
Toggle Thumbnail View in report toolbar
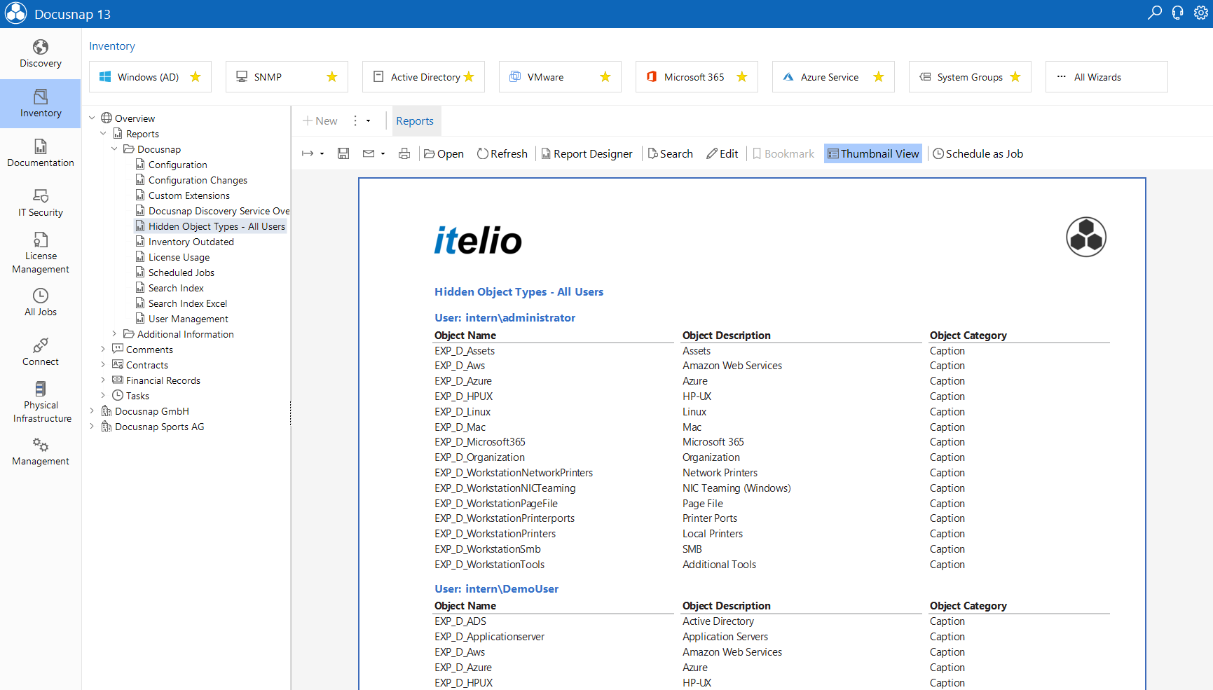pyautogui.click(x=873, y=153)
